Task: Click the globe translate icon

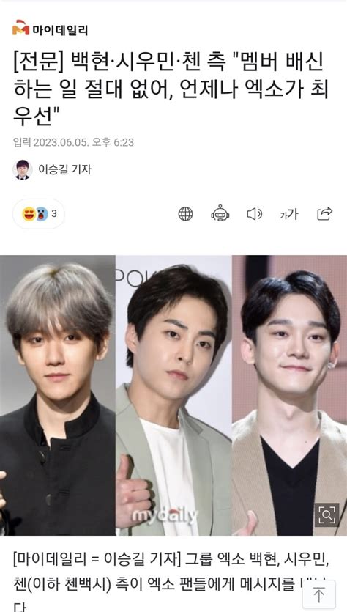Action: point(185,214)
